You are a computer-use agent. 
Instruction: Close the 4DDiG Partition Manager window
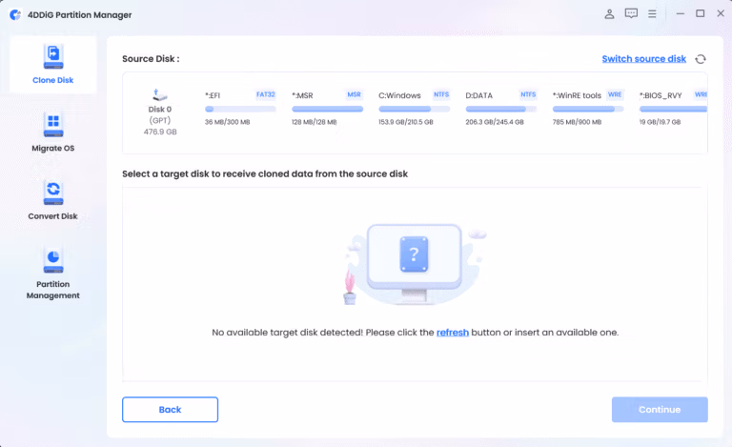click(x=721, y=13)
